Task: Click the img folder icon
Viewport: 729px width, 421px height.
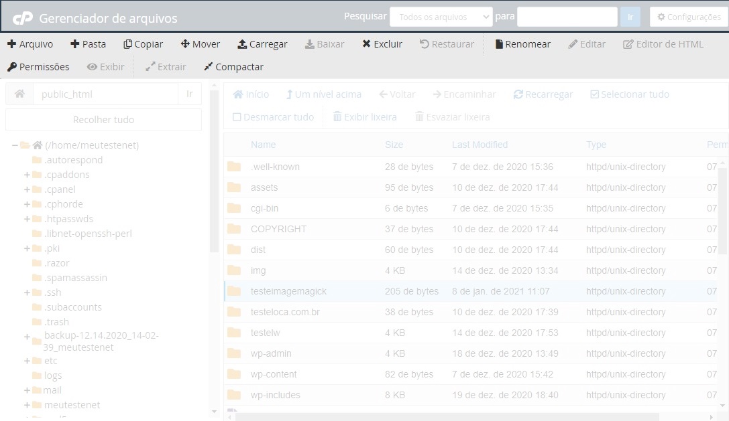Action: pyautogui.click(x=234, y=270)
